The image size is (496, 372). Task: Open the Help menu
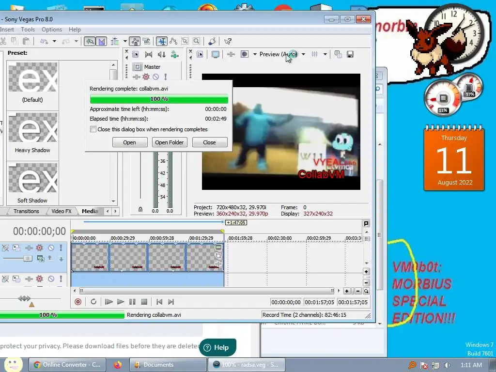coord(75,30)
